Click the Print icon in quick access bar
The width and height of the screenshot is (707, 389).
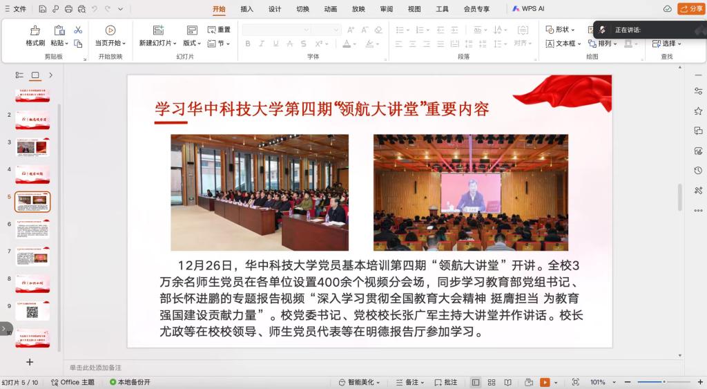click(x=68, y=9)
